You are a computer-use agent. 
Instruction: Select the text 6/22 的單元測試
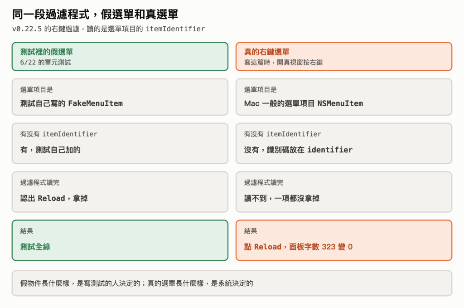tap(46, 62)
